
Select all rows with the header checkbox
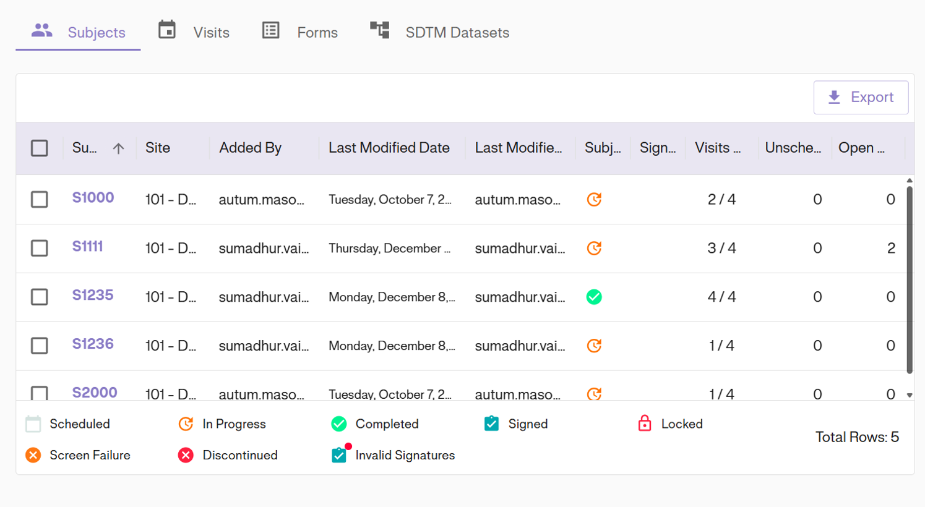click(x=39, y=148)
